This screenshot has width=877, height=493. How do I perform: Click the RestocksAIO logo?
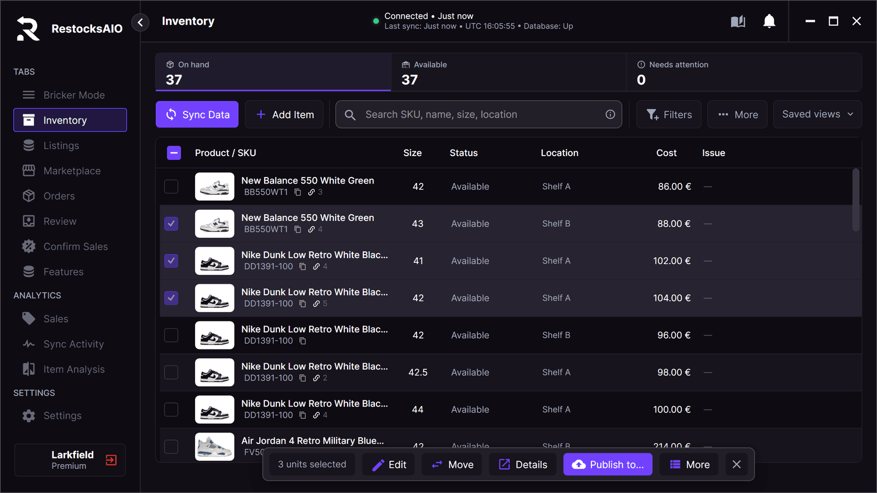[28, 28]
